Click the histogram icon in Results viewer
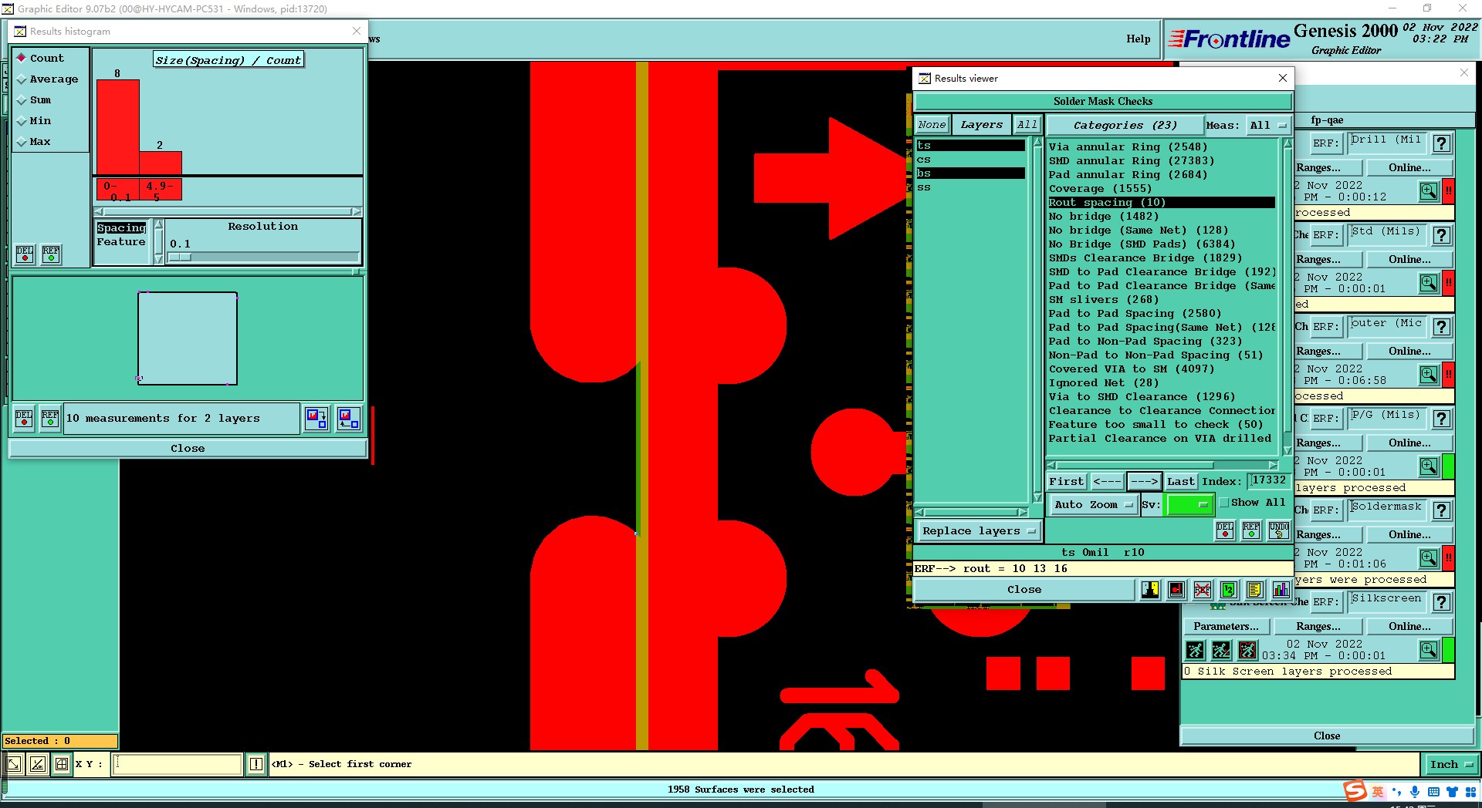Viewport: 1482px width, 808px height. (1281, 590)
